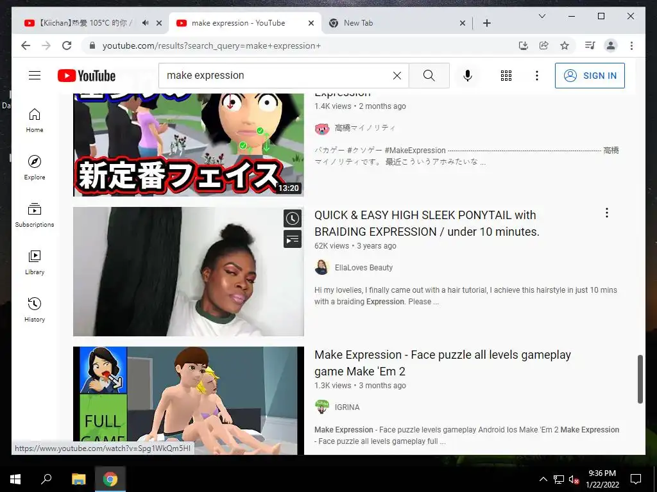657x492 pixels.
Task: Open the Make Expression gameplay thumbnail
Action: pyautogui.click(x=189, y=400)
